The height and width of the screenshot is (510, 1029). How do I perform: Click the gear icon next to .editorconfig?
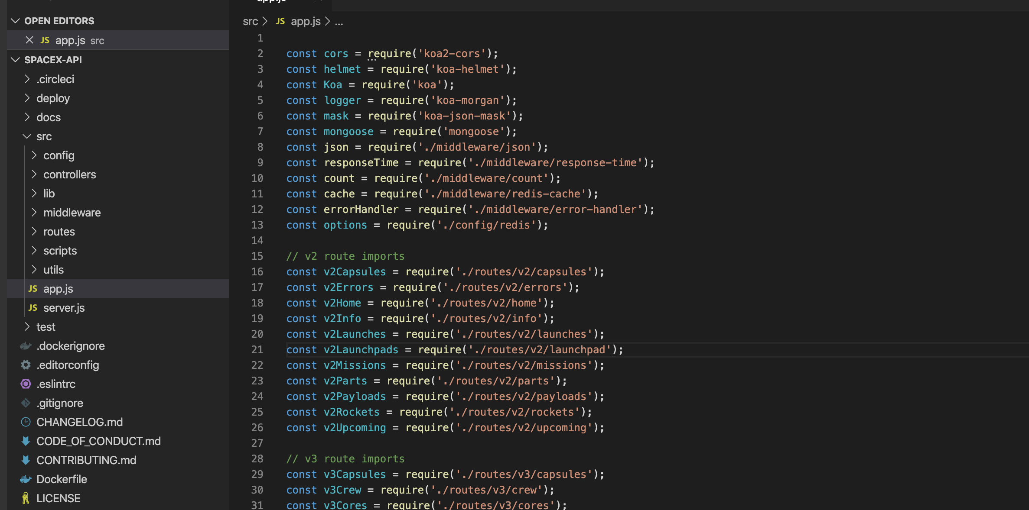pyautogui.click(x=26, y=365)
